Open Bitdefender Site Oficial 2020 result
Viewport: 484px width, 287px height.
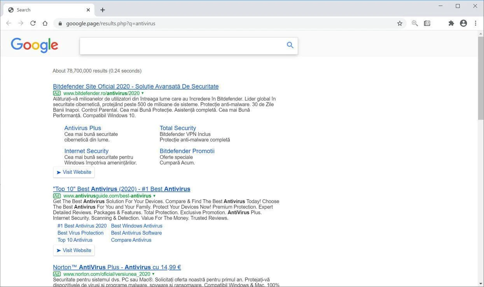[136, 86]
